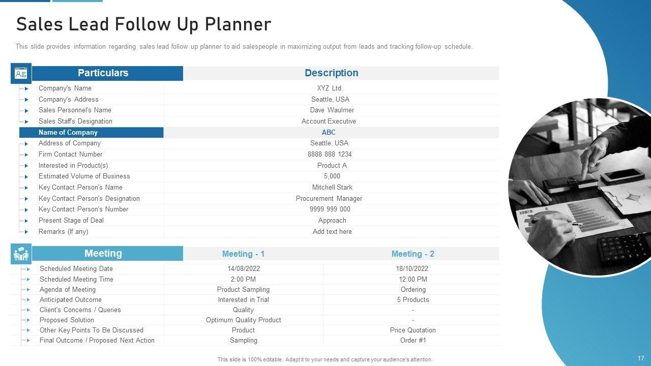Click the Add text here remarks cell
The height and width of the screenshot is (366, 651).
[x=332, y=232]
